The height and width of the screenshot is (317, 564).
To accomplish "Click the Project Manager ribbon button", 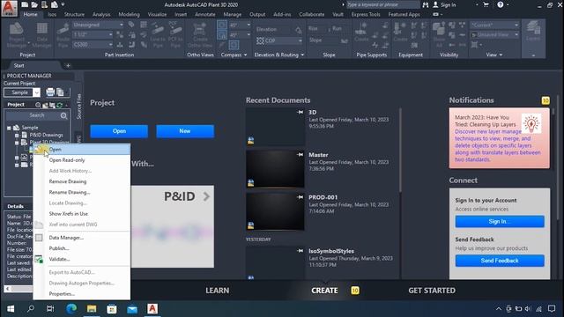I will 16,35.
